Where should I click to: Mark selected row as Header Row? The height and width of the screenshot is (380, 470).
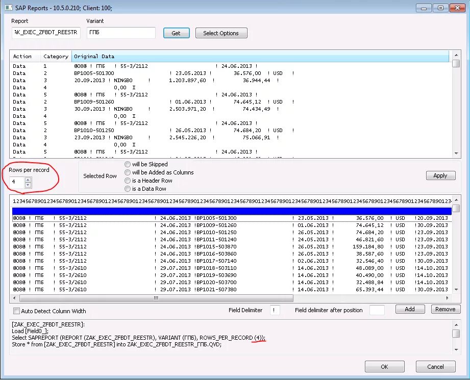128,180
